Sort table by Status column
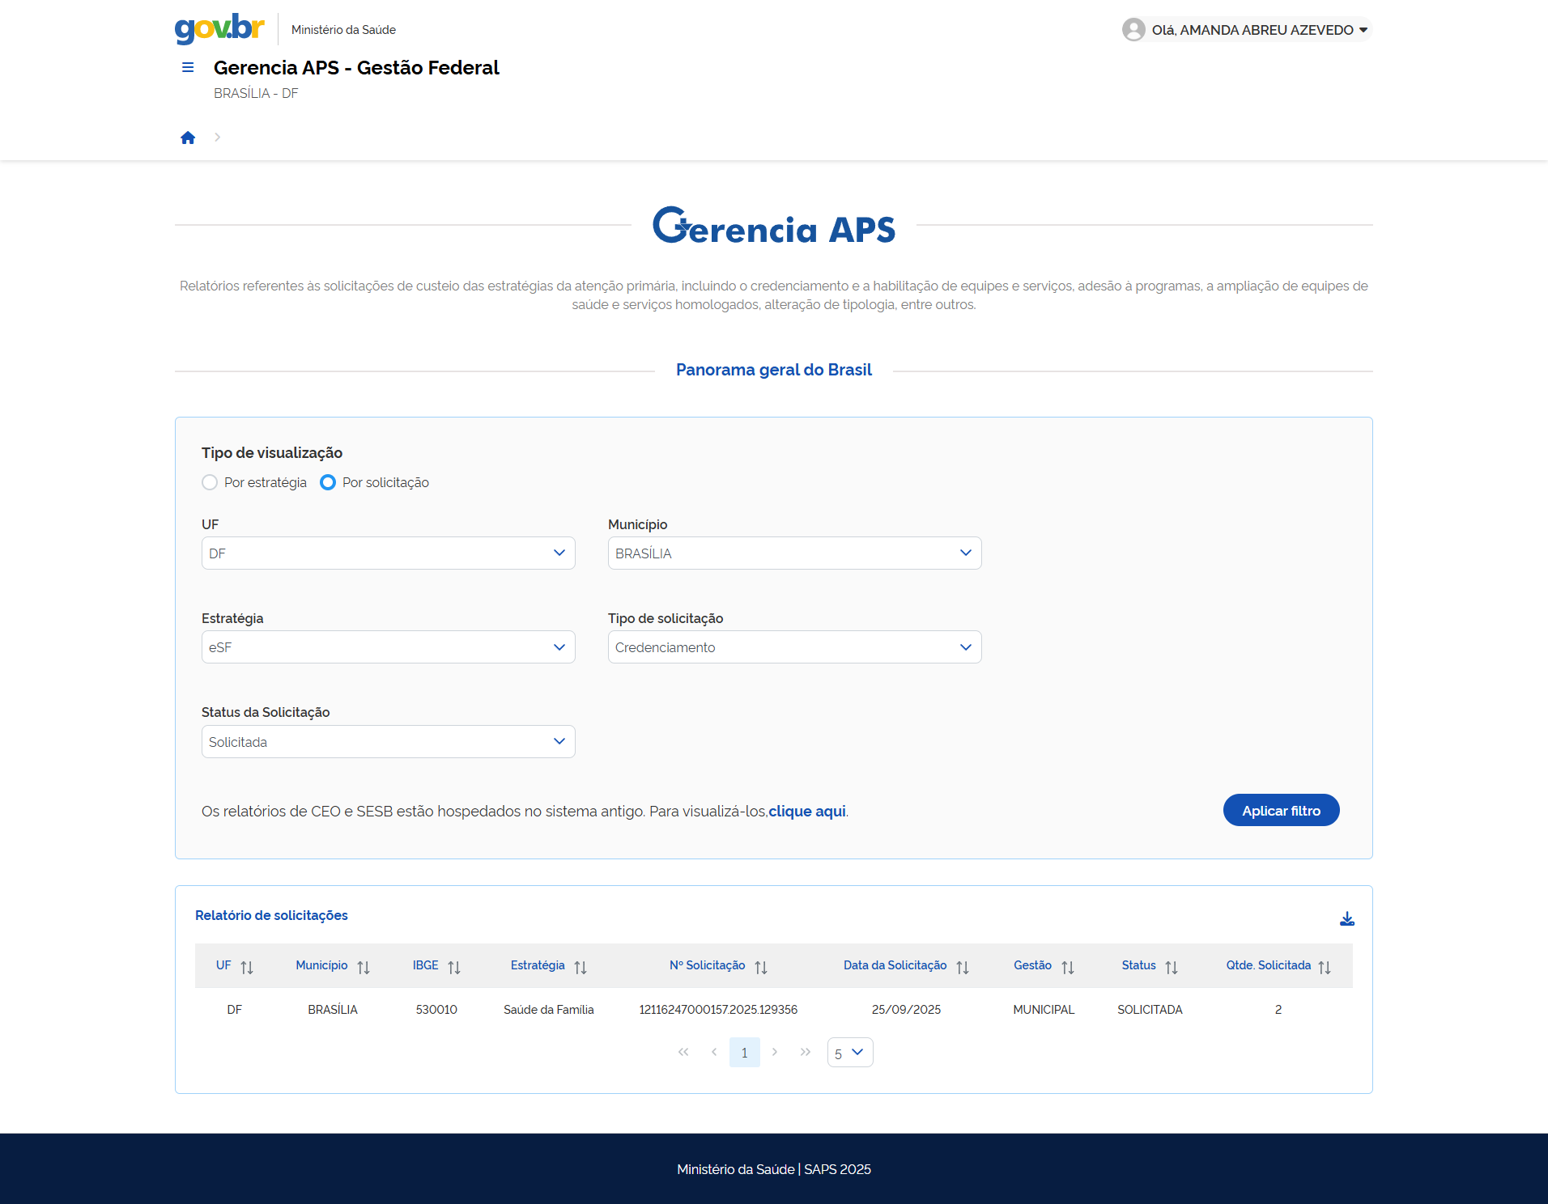The height and width of the screenshot is (1204, 1548). [x=1171, y=967]
